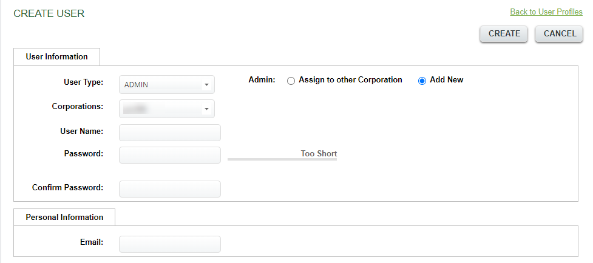Image resolution: width=593 pixels, height=263 pixels.
Task: Click the 'Too Short' strength indicator text
Action: tap(319, 153)
